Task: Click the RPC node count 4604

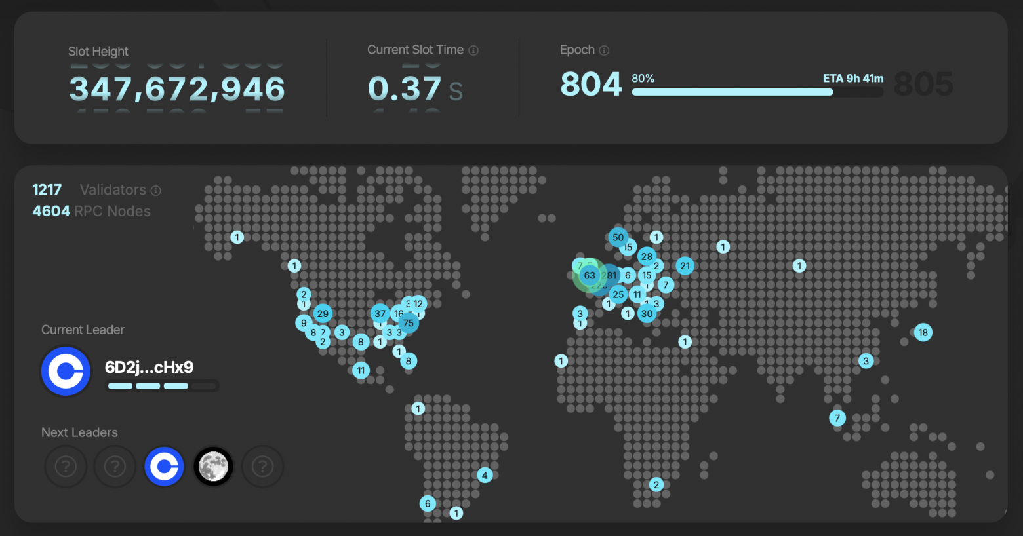Action: [x=51, y=211]
